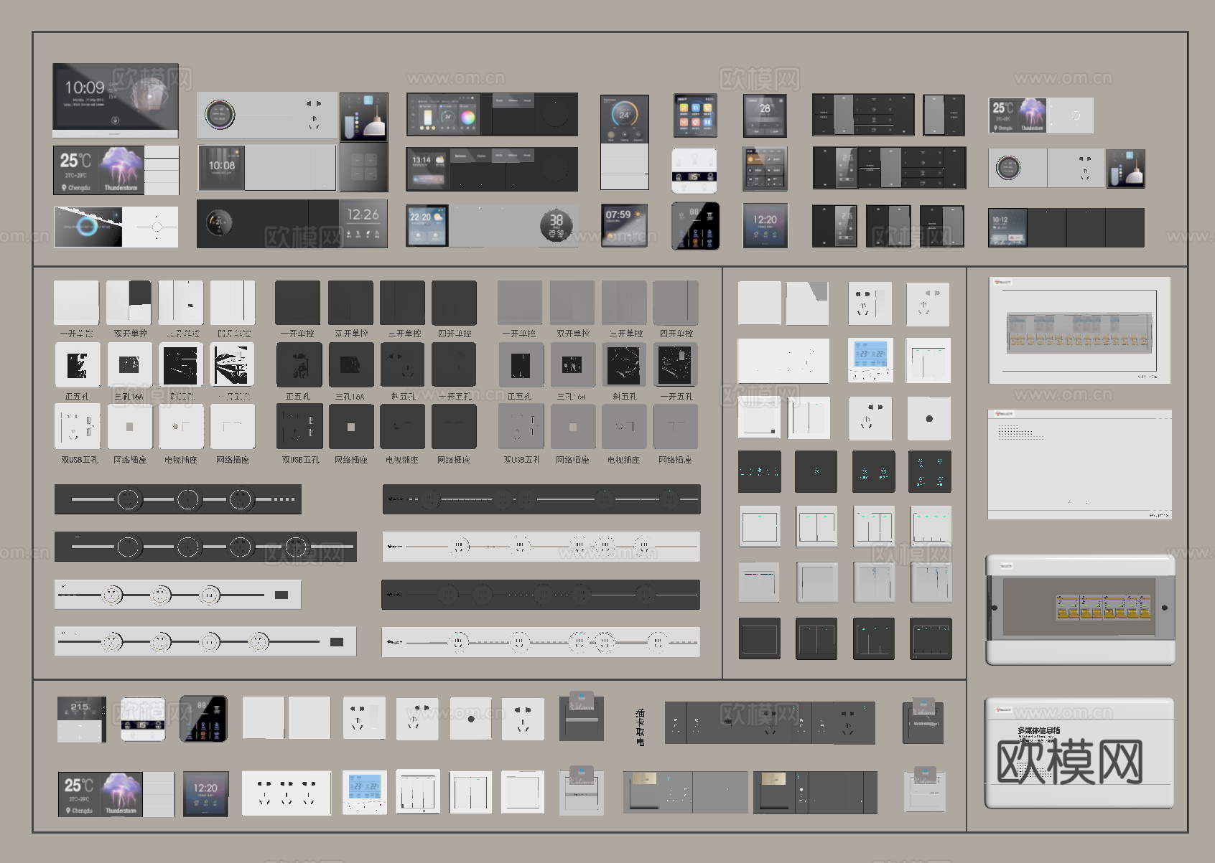This screenshot has height=863, width=1215.
Task: Select the panel displaying 07:59
Action: click(625, 225)
